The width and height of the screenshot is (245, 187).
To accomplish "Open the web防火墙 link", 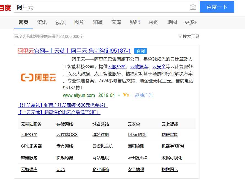I will click(137, 158).
